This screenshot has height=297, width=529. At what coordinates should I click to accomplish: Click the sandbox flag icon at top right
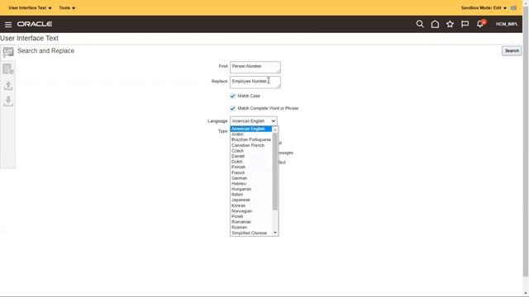tap(513, 7)
